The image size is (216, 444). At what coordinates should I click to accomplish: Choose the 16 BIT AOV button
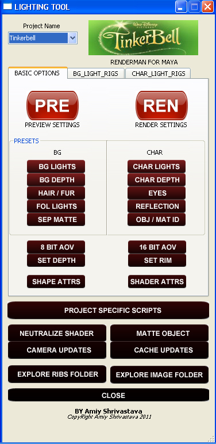point(157,247)
